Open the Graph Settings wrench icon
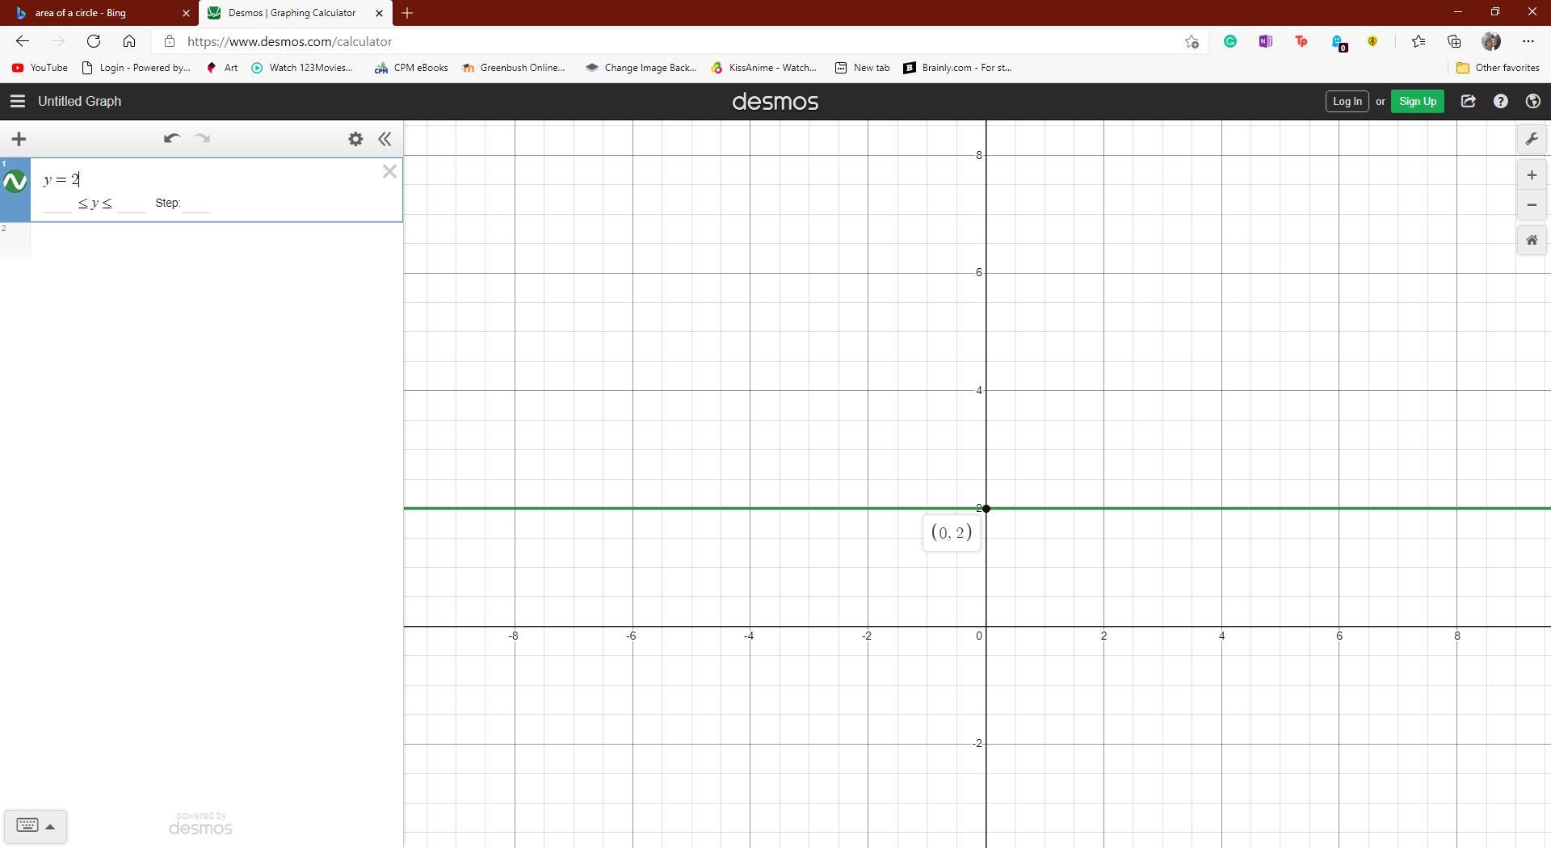The width and height of the screenshot is (1551, 848). coord(1531,139)
